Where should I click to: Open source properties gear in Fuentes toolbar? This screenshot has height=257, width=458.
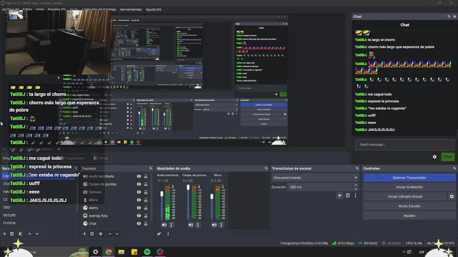(x=101, y=234)
